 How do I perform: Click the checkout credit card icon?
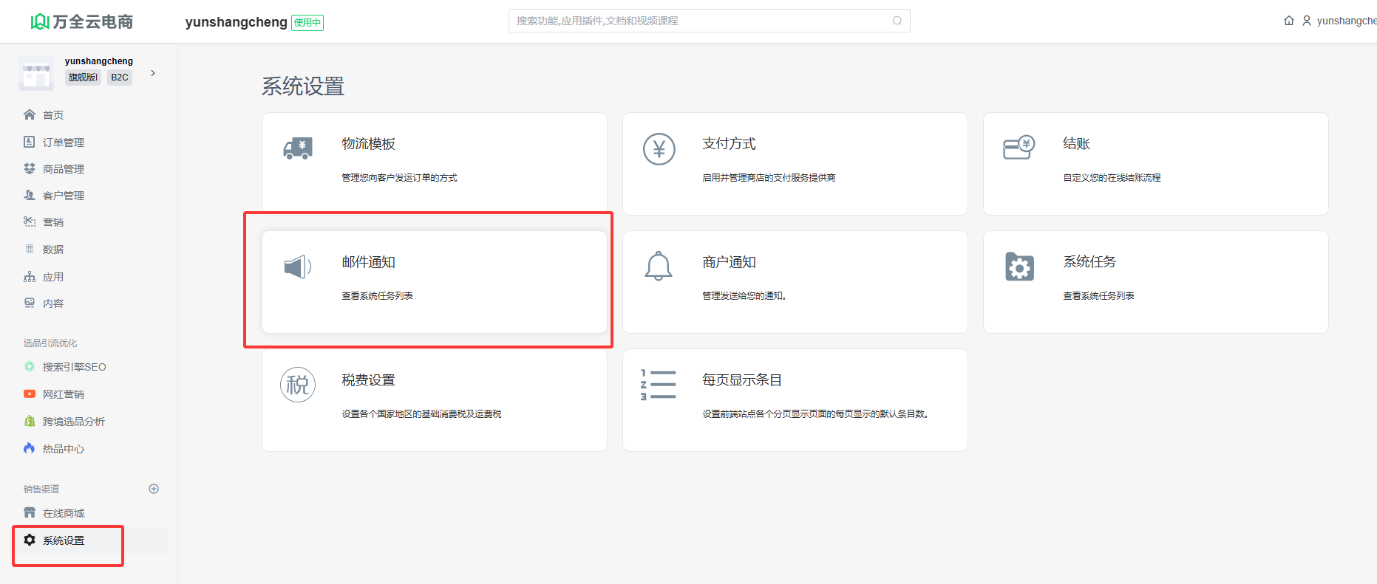coord(1019,148)
